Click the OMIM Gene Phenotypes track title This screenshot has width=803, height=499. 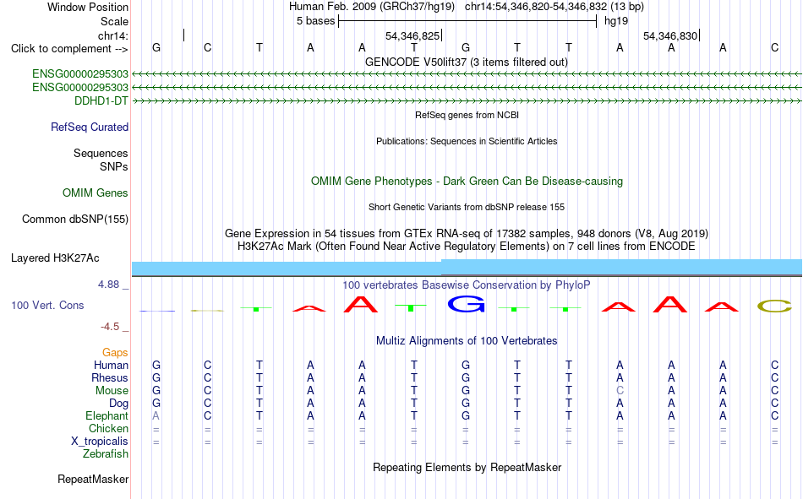(x=467, y=182)
